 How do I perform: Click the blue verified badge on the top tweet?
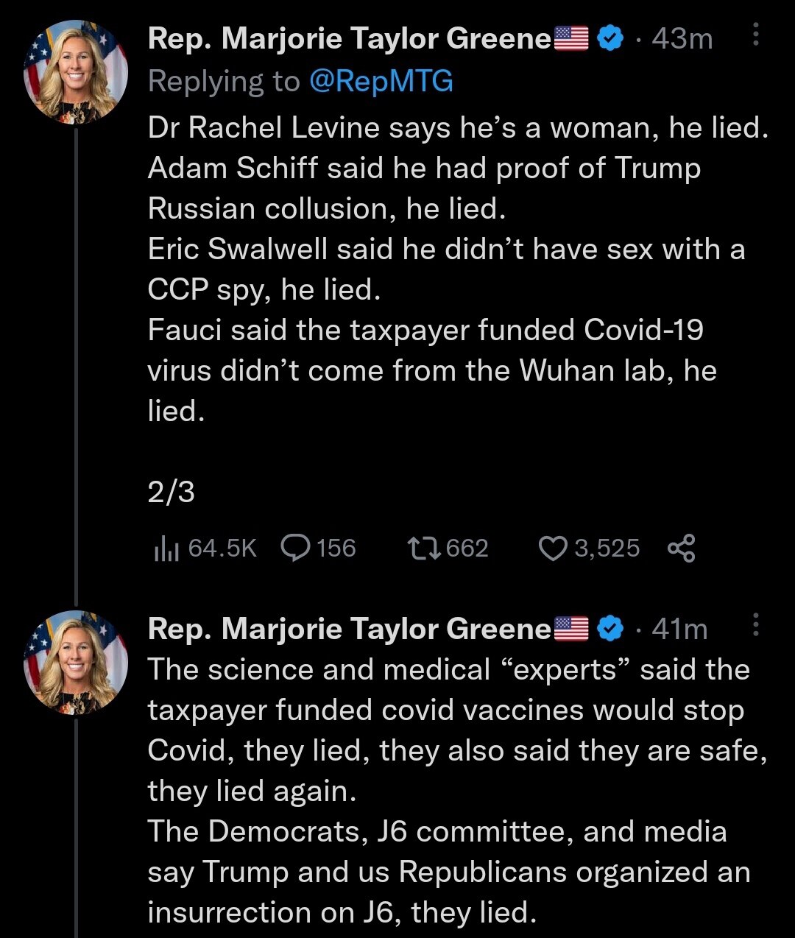608,38
